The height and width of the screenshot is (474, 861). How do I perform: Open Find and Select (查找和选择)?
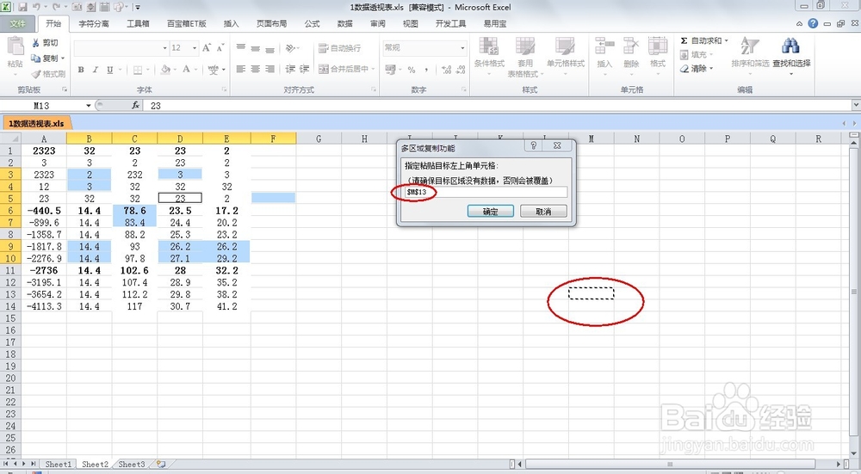(x=791, y=55)
